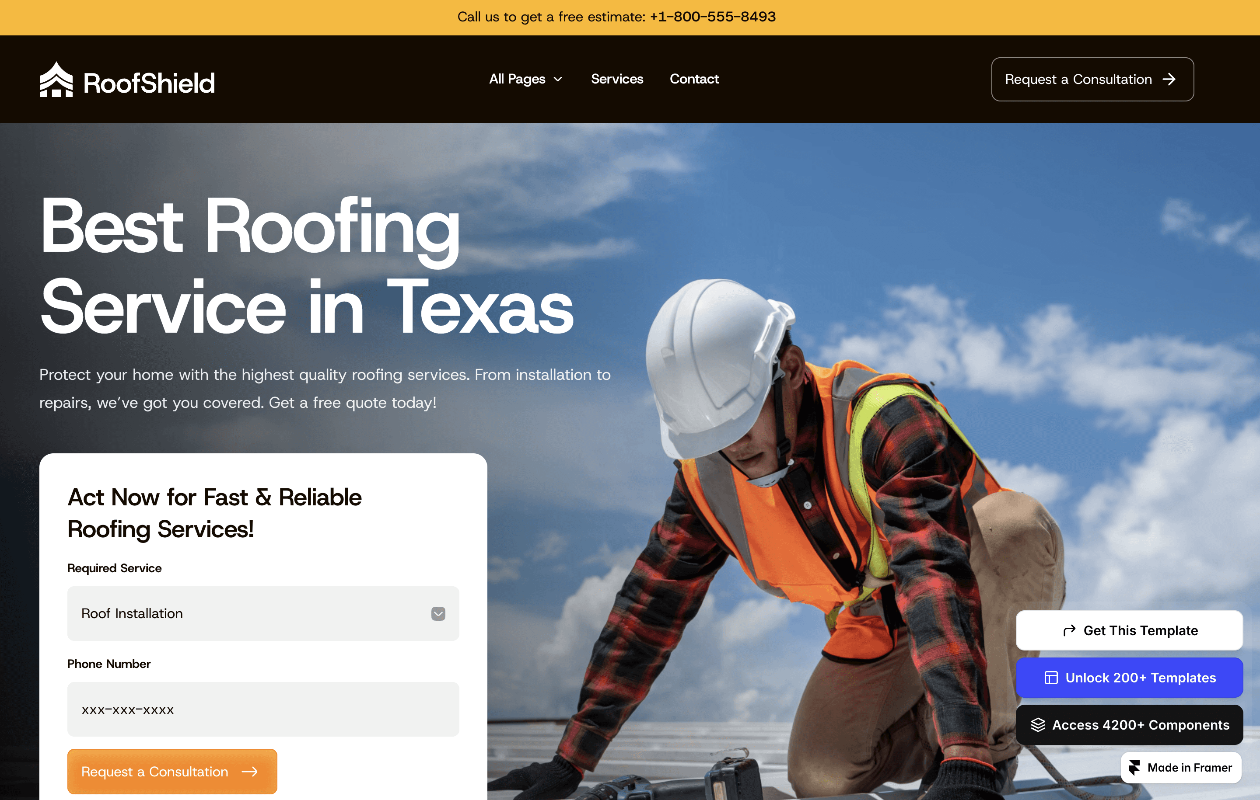Click the chevron icon in Required Service field
This screenshot has height=800, width=1260.
(x=438, y=614)
